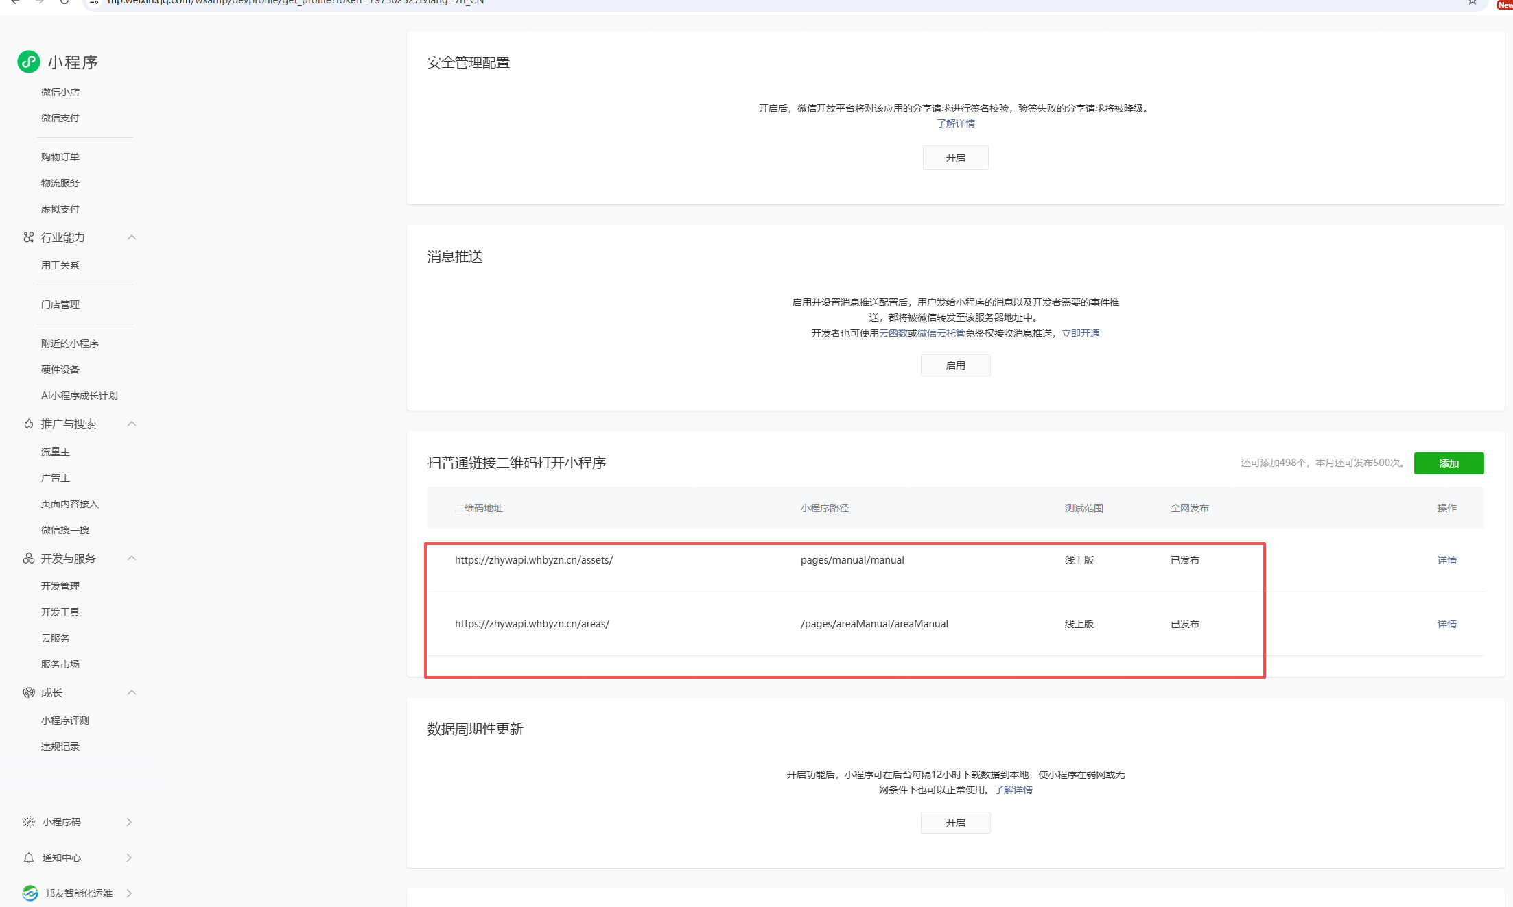Open 详情 for the assets QR link
Viewport: 1513px width, 907px height.
tap(1446, 560)
